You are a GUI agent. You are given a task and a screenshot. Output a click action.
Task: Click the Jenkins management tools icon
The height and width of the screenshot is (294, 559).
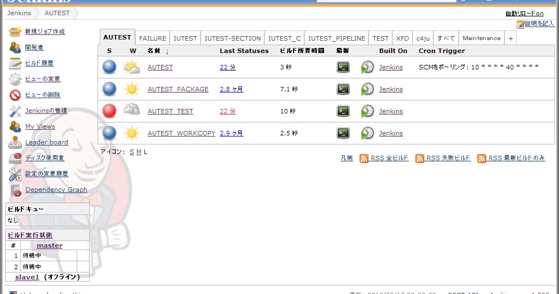pyautogui.click(x=15, y=111)
